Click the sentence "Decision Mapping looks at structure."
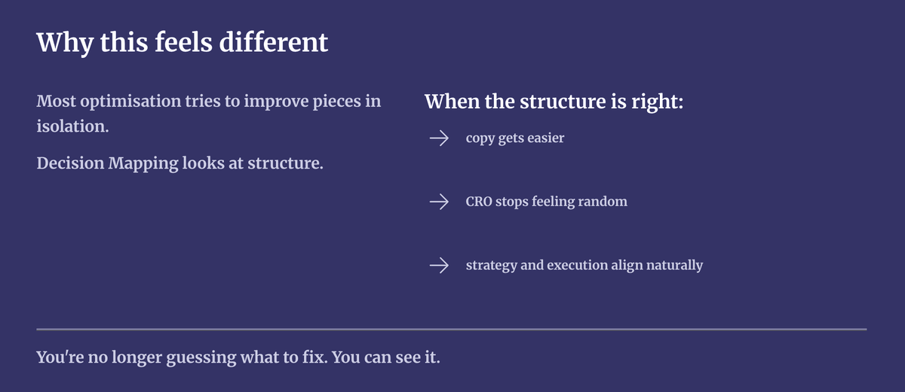This screenshot has width=905, height=392. click(179, 163)
